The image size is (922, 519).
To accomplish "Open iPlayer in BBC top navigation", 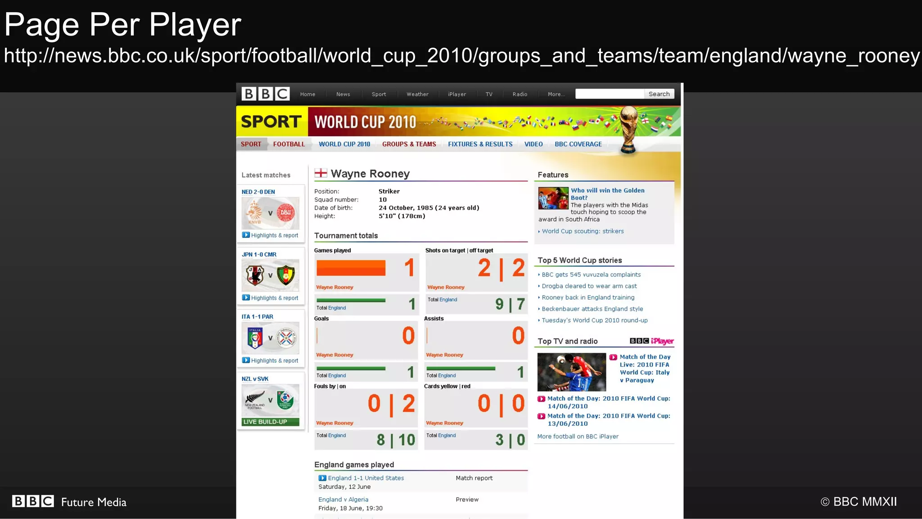I will pos(457,94).
